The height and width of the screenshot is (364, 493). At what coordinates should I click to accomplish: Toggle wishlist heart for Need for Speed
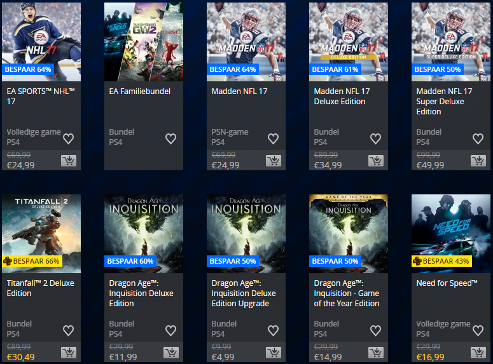pyautogui.click(x=478, y=330)
